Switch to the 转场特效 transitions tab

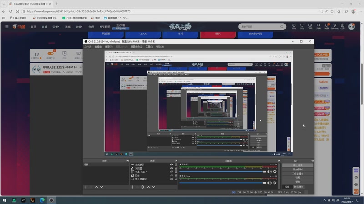tap(298, 187)
